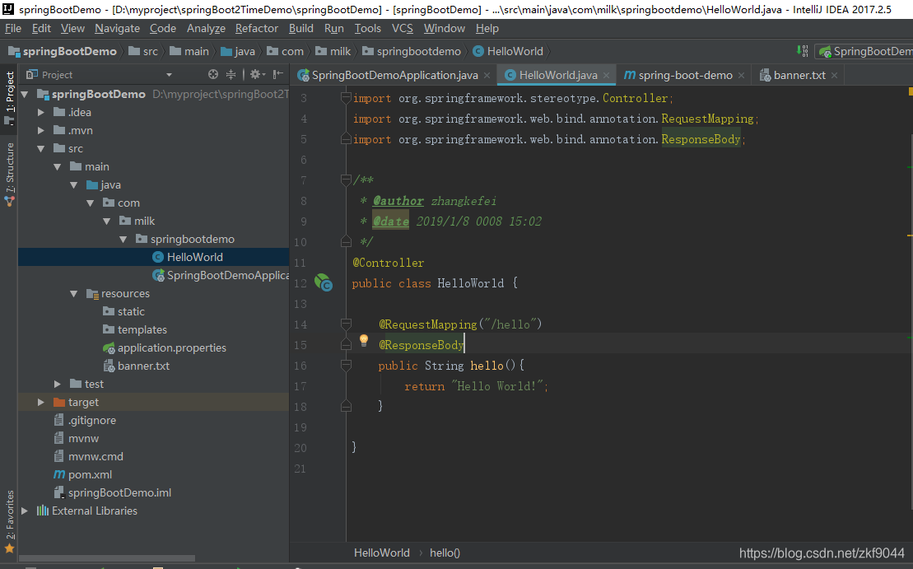Screen dimensions: 913x569
Task: Open the Navigate menu
Action: [117, 28]
